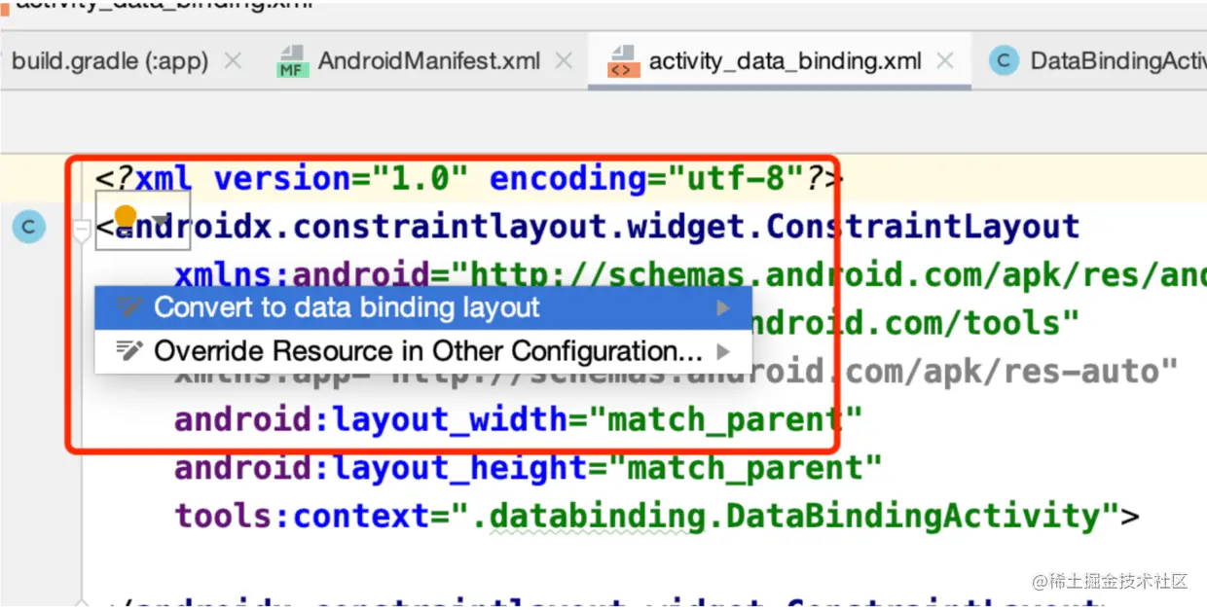This screenshot has width=1207, height=610.
Task: Open the dropdown arrow beside the lightbulb
Action: click(160, 221)
